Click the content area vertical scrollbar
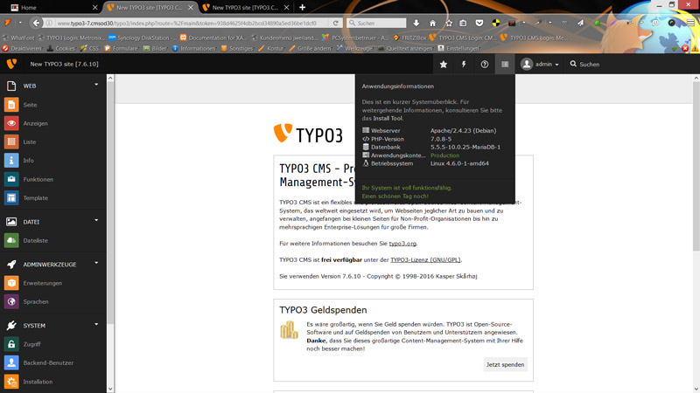The width and height of the screenshot is (700, 393). click(696, 165)
